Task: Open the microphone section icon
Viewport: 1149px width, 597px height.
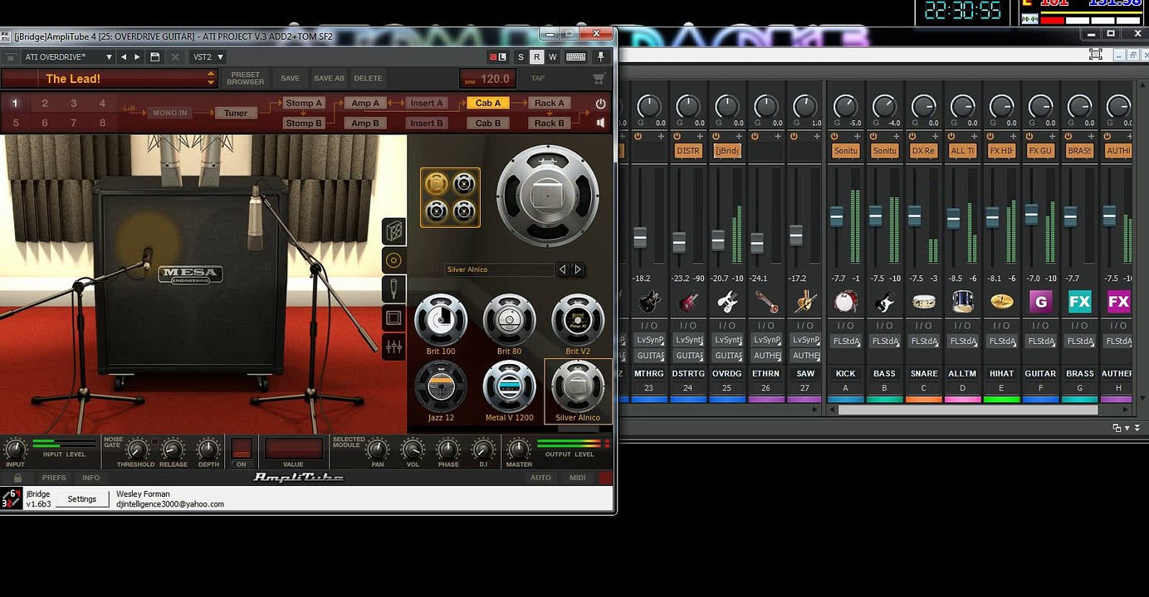Action: click(394, 289)
